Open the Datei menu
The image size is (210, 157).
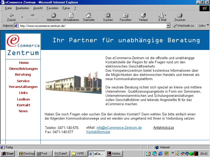pyautogui.click(x=8, y=8)
